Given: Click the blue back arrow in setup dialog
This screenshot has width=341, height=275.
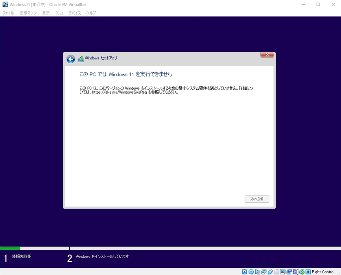Looking at the screenshot, I should pyautogui.click(x=71, y=59).
